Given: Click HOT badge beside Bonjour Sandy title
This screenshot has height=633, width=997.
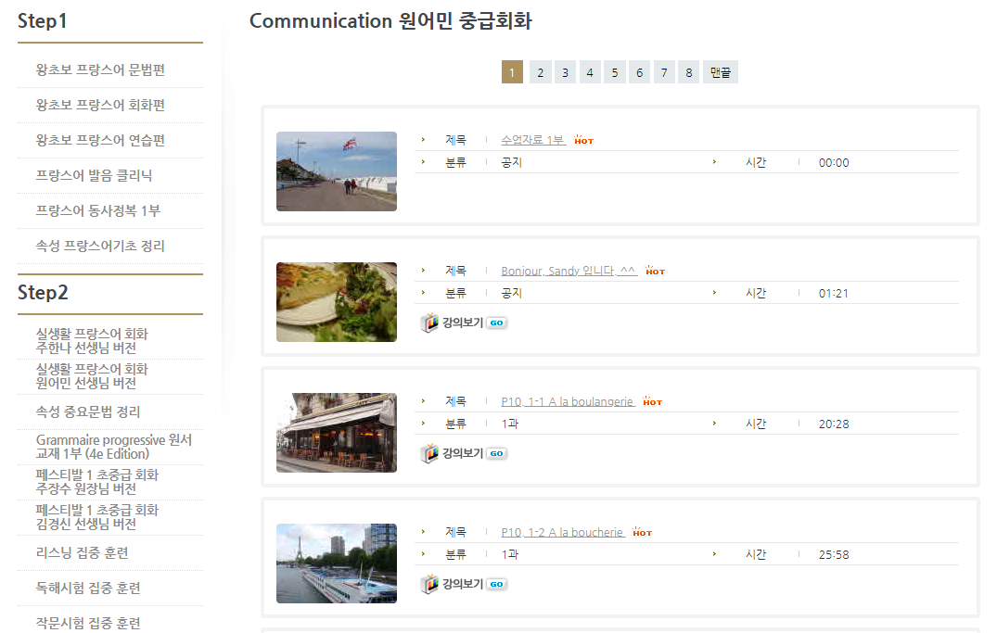Looking at the screenshot, I should [x=655, y=271].
